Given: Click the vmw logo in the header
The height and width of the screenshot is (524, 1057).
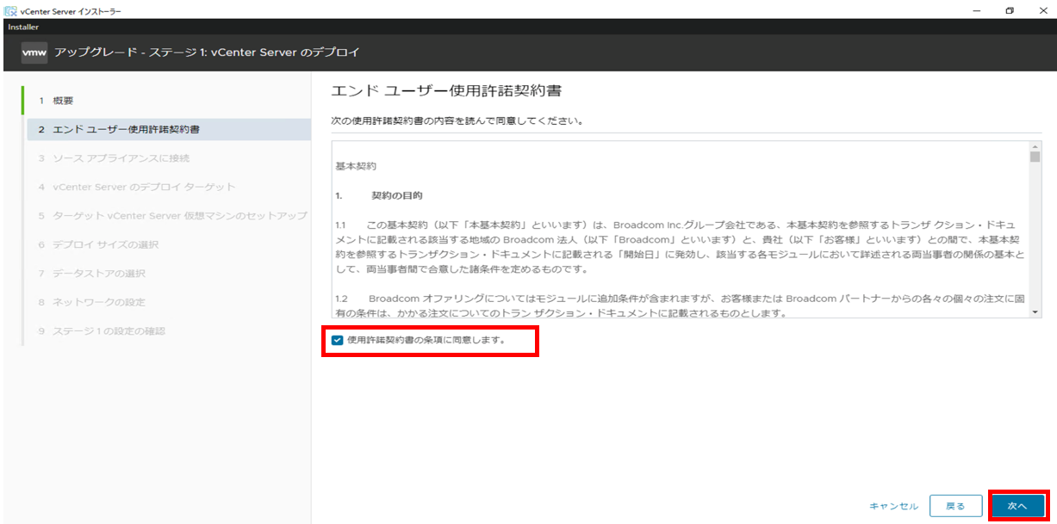Looking at the screenshot, I should click(x=34, y=52).
